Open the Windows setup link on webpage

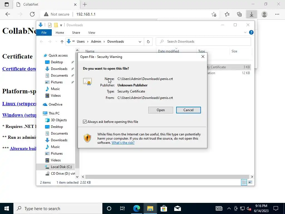tap(19, 115)
